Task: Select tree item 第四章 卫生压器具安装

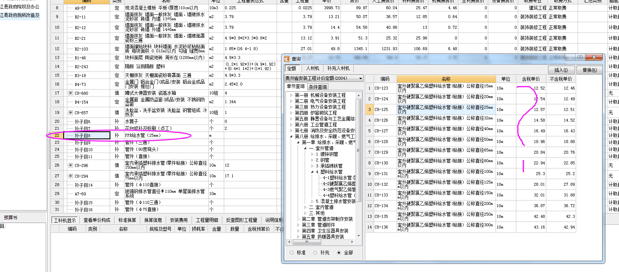Action: click(x=325, y=231)
